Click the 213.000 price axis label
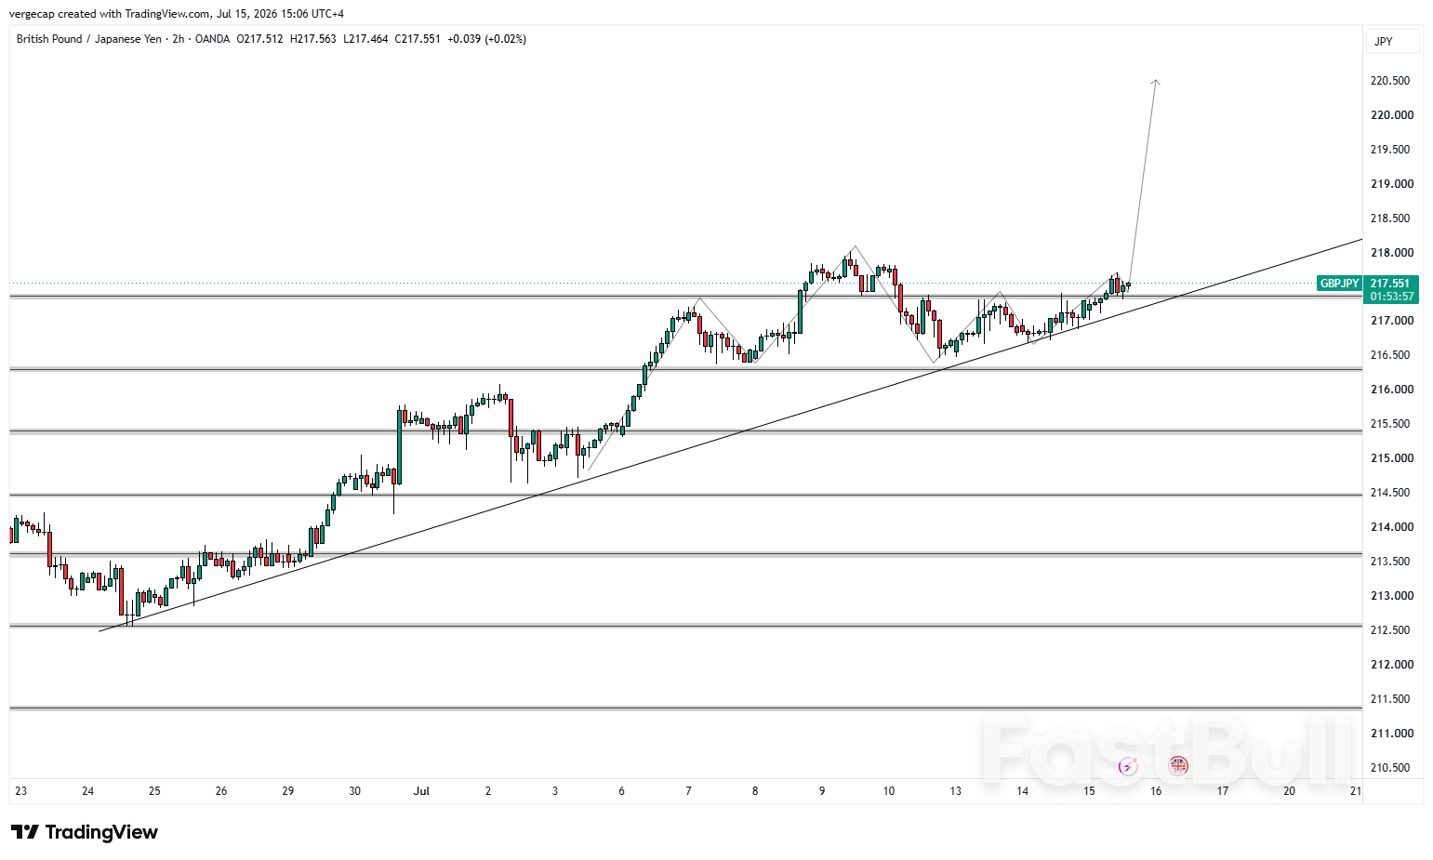This screenshot has height=860, width=1433. 1392,596
